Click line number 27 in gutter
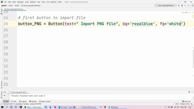 (6, 36)
